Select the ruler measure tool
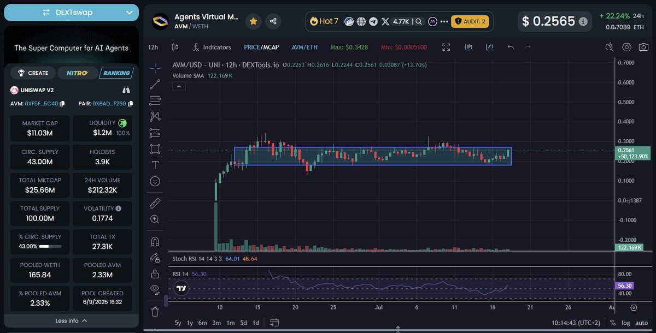Image resolution: width=656 pixels, height=333 pixels. pyautogui.click(x=155, y=203)
